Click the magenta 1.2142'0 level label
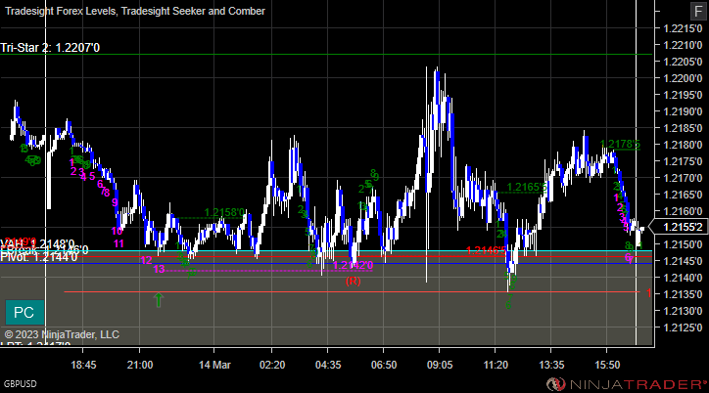The image size is (709, 393). (x=353, y=265)
